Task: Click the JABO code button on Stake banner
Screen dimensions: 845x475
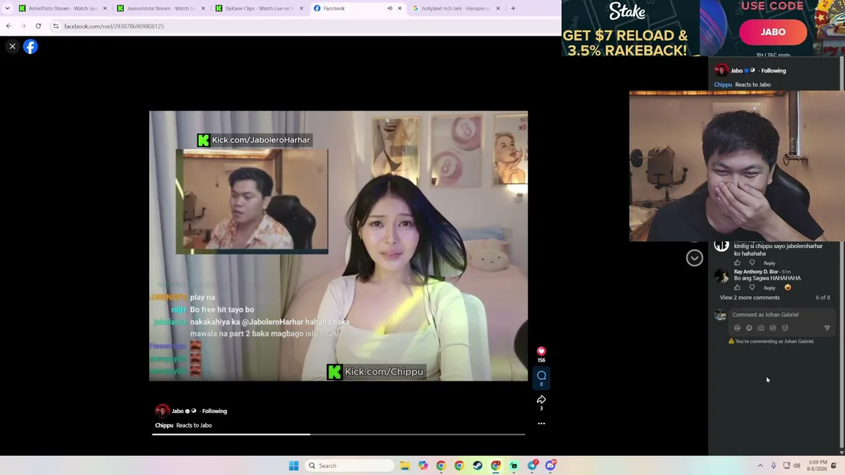Action: point(773,32)
